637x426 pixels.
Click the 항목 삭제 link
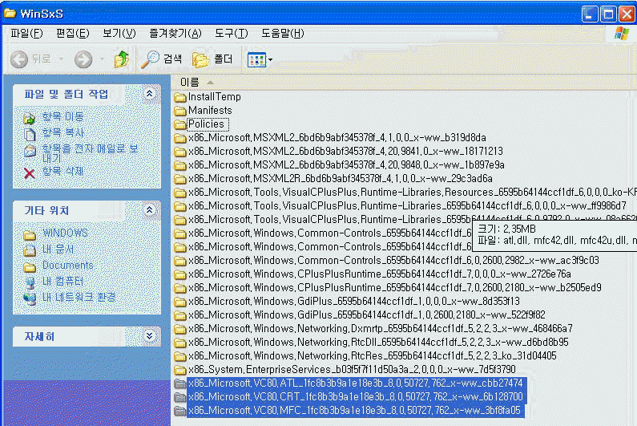[x=63, y=171]
